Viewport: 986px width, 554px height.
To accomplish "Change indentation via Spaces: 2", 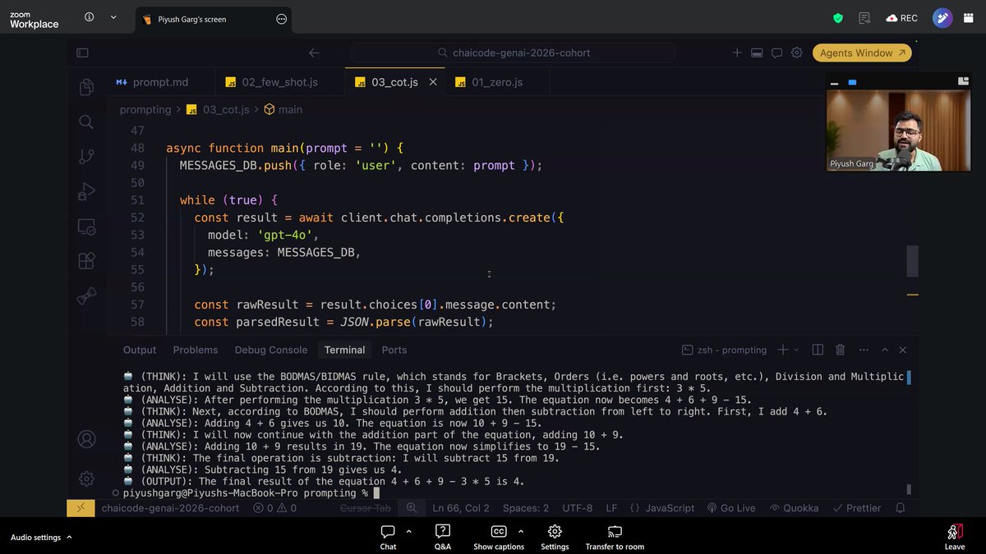I will click(526, 508).
